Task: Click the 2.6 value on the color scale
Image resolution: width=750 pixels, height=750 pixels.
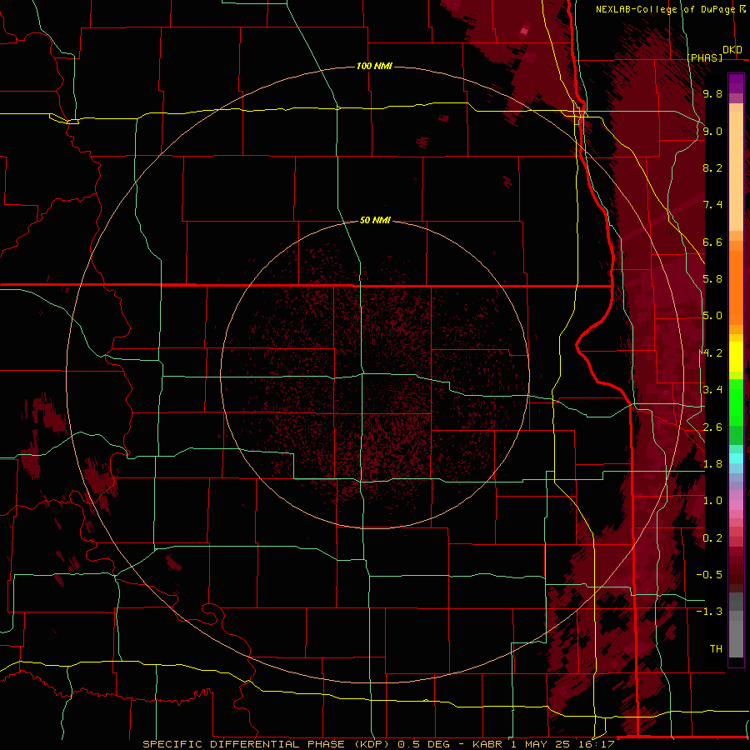Action: coord(712,427)
